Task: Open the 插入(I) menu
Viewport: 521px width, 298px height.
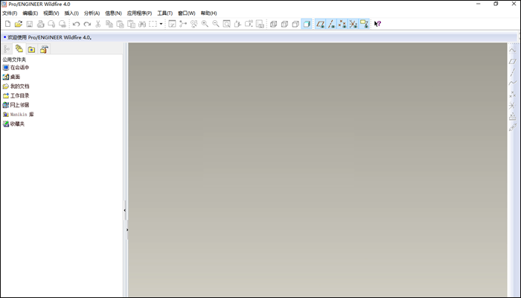Action: (71, 13)
